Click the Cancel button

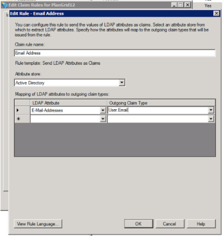170,224
